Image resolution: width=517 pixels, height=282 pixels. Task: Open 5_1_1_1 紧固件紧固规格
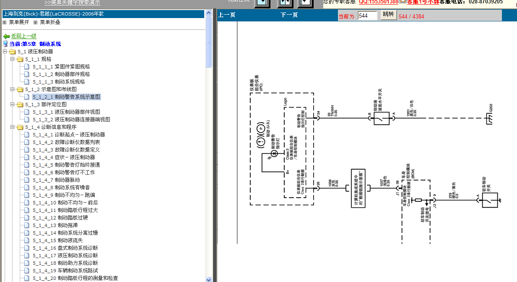(61, 67)
